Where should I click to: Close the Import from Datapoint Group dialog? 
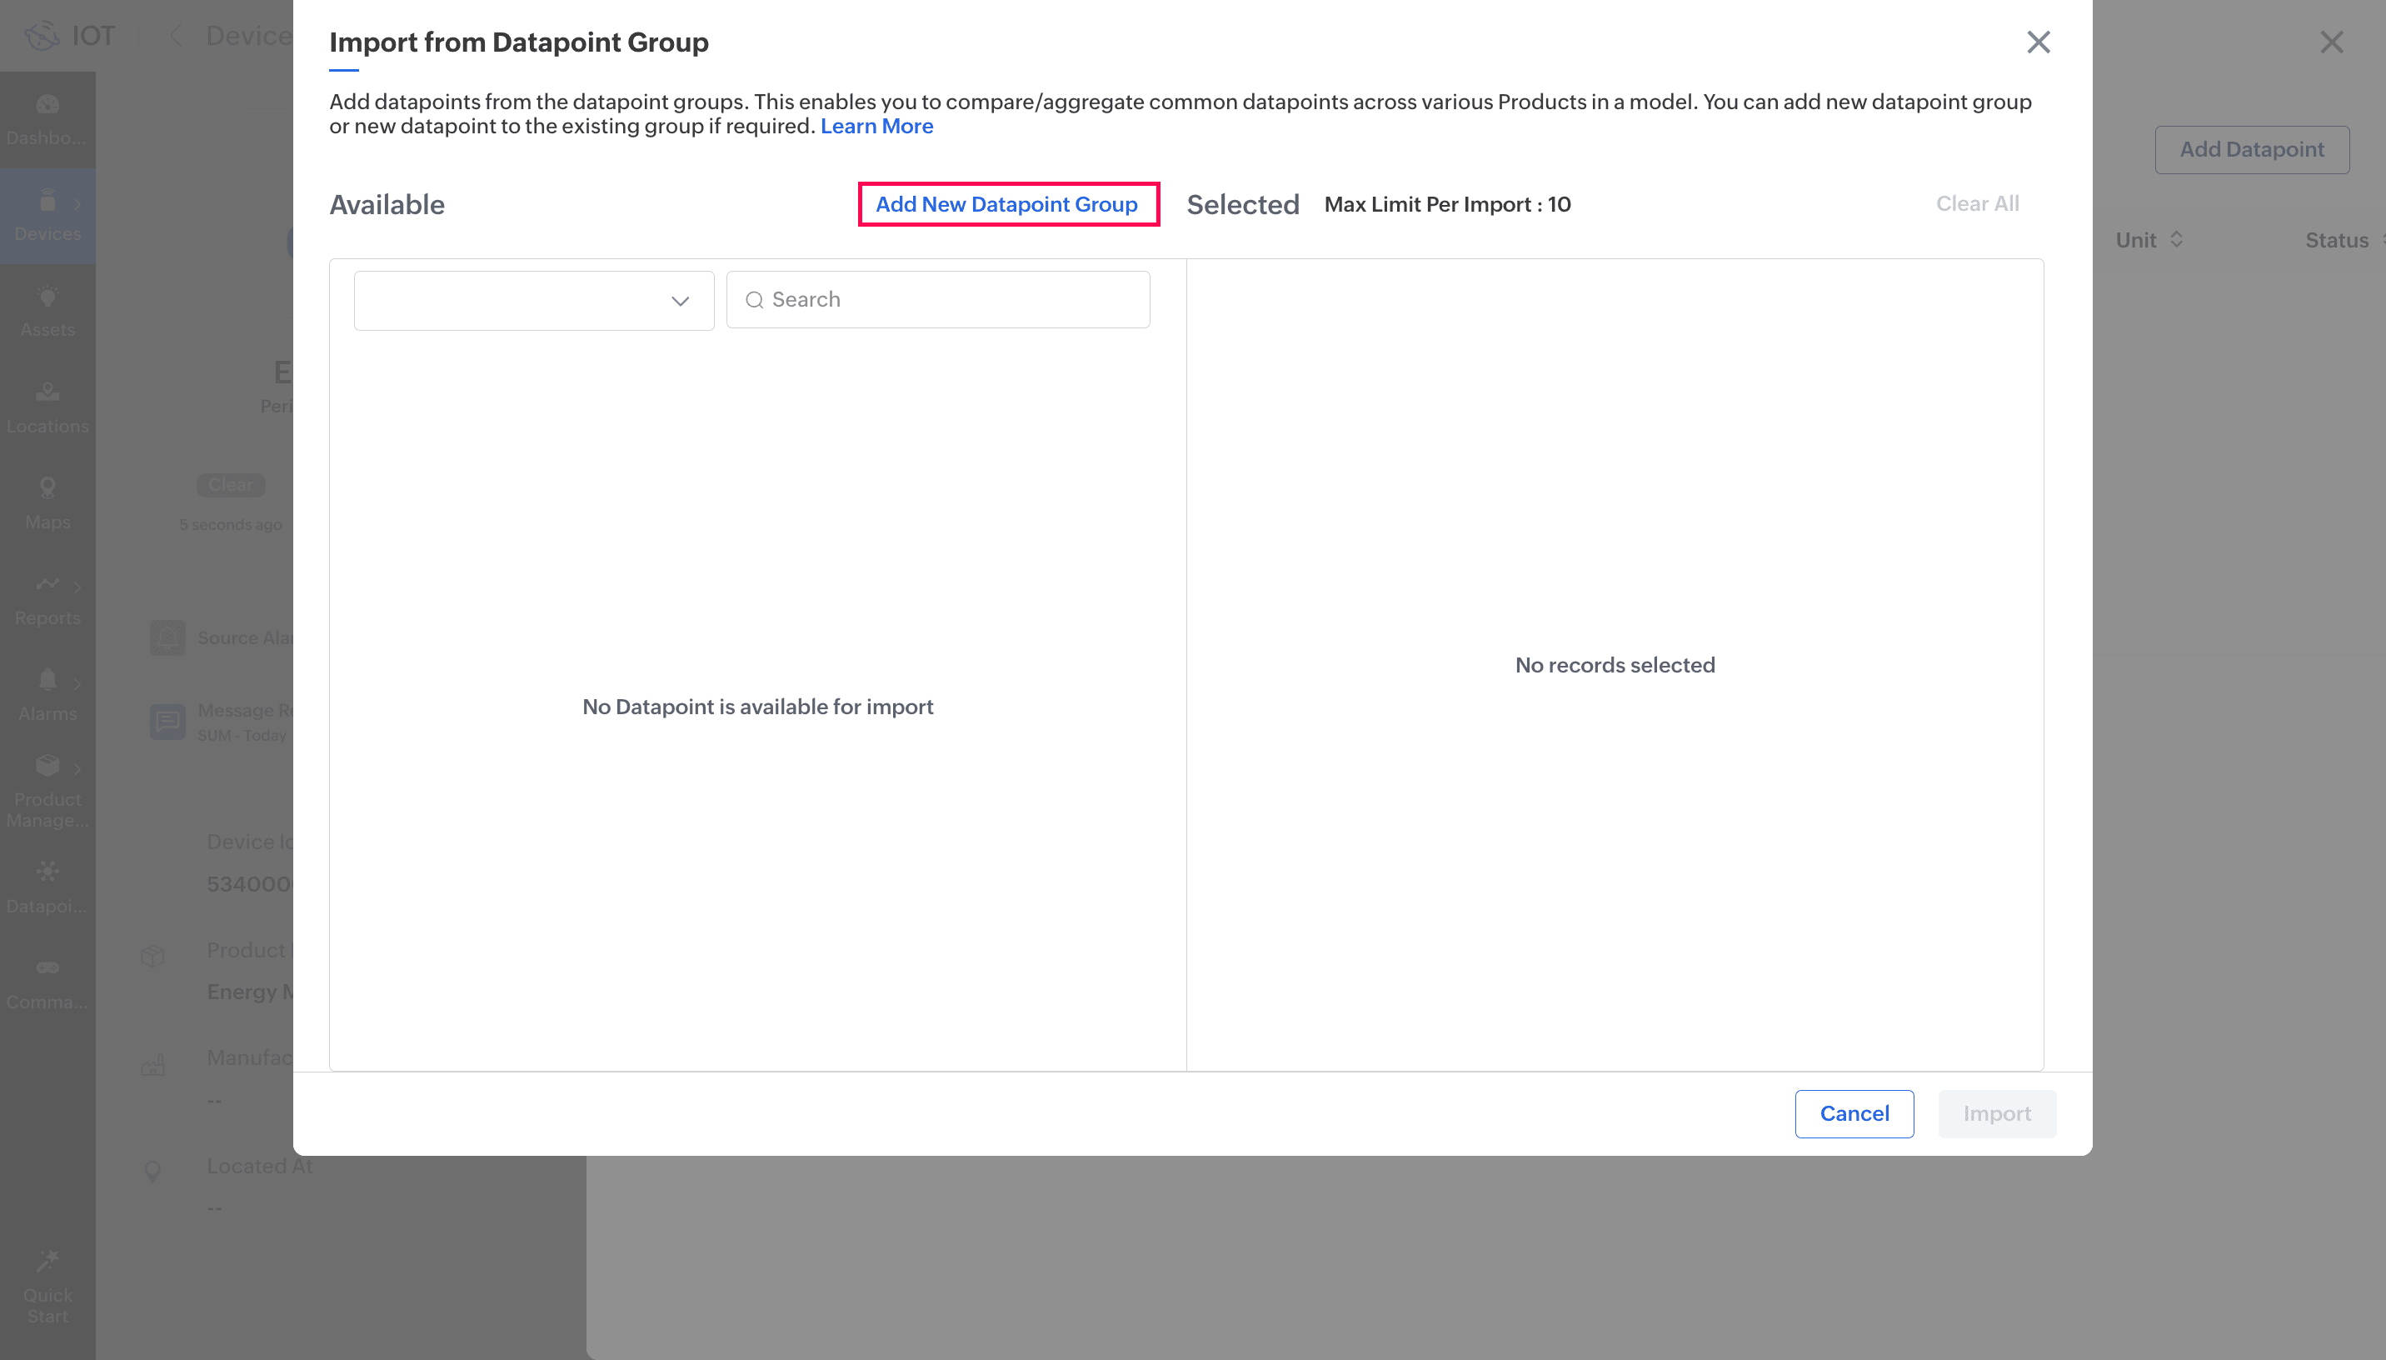(x=2038, y=42)
